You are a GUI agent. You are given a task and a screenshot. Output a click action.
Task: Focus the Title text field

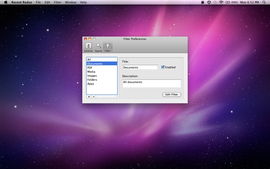click(x=140, y=67)
